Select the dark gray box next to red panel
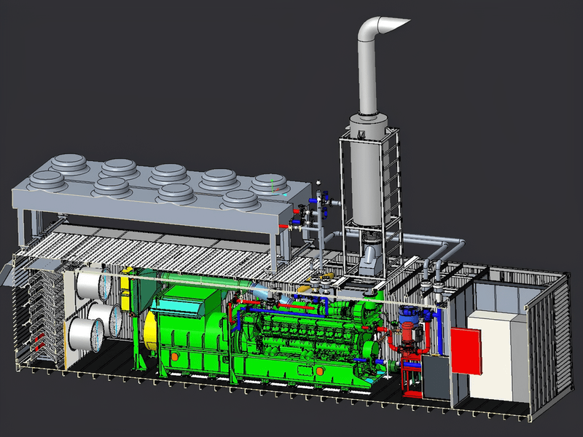Screen dimensions: 583x437 click(436, 377)
